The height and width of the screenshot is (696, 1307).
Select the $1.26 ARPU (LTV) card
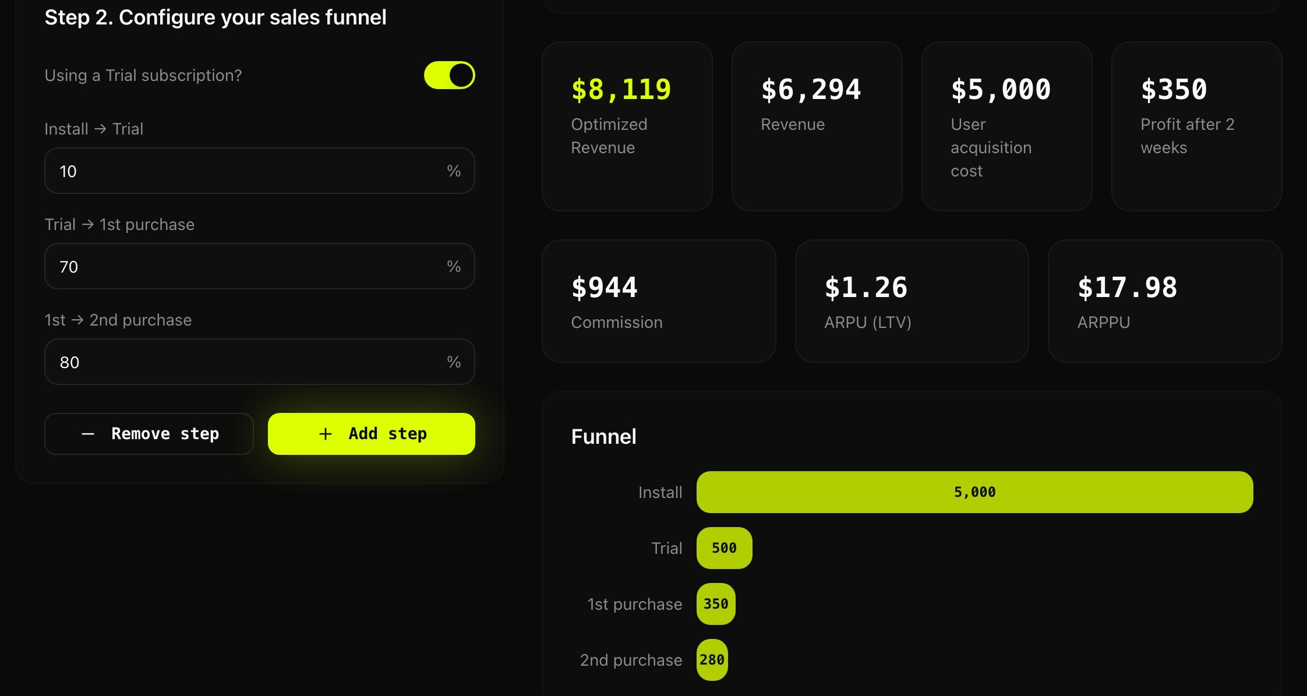(x=912, y=301)
